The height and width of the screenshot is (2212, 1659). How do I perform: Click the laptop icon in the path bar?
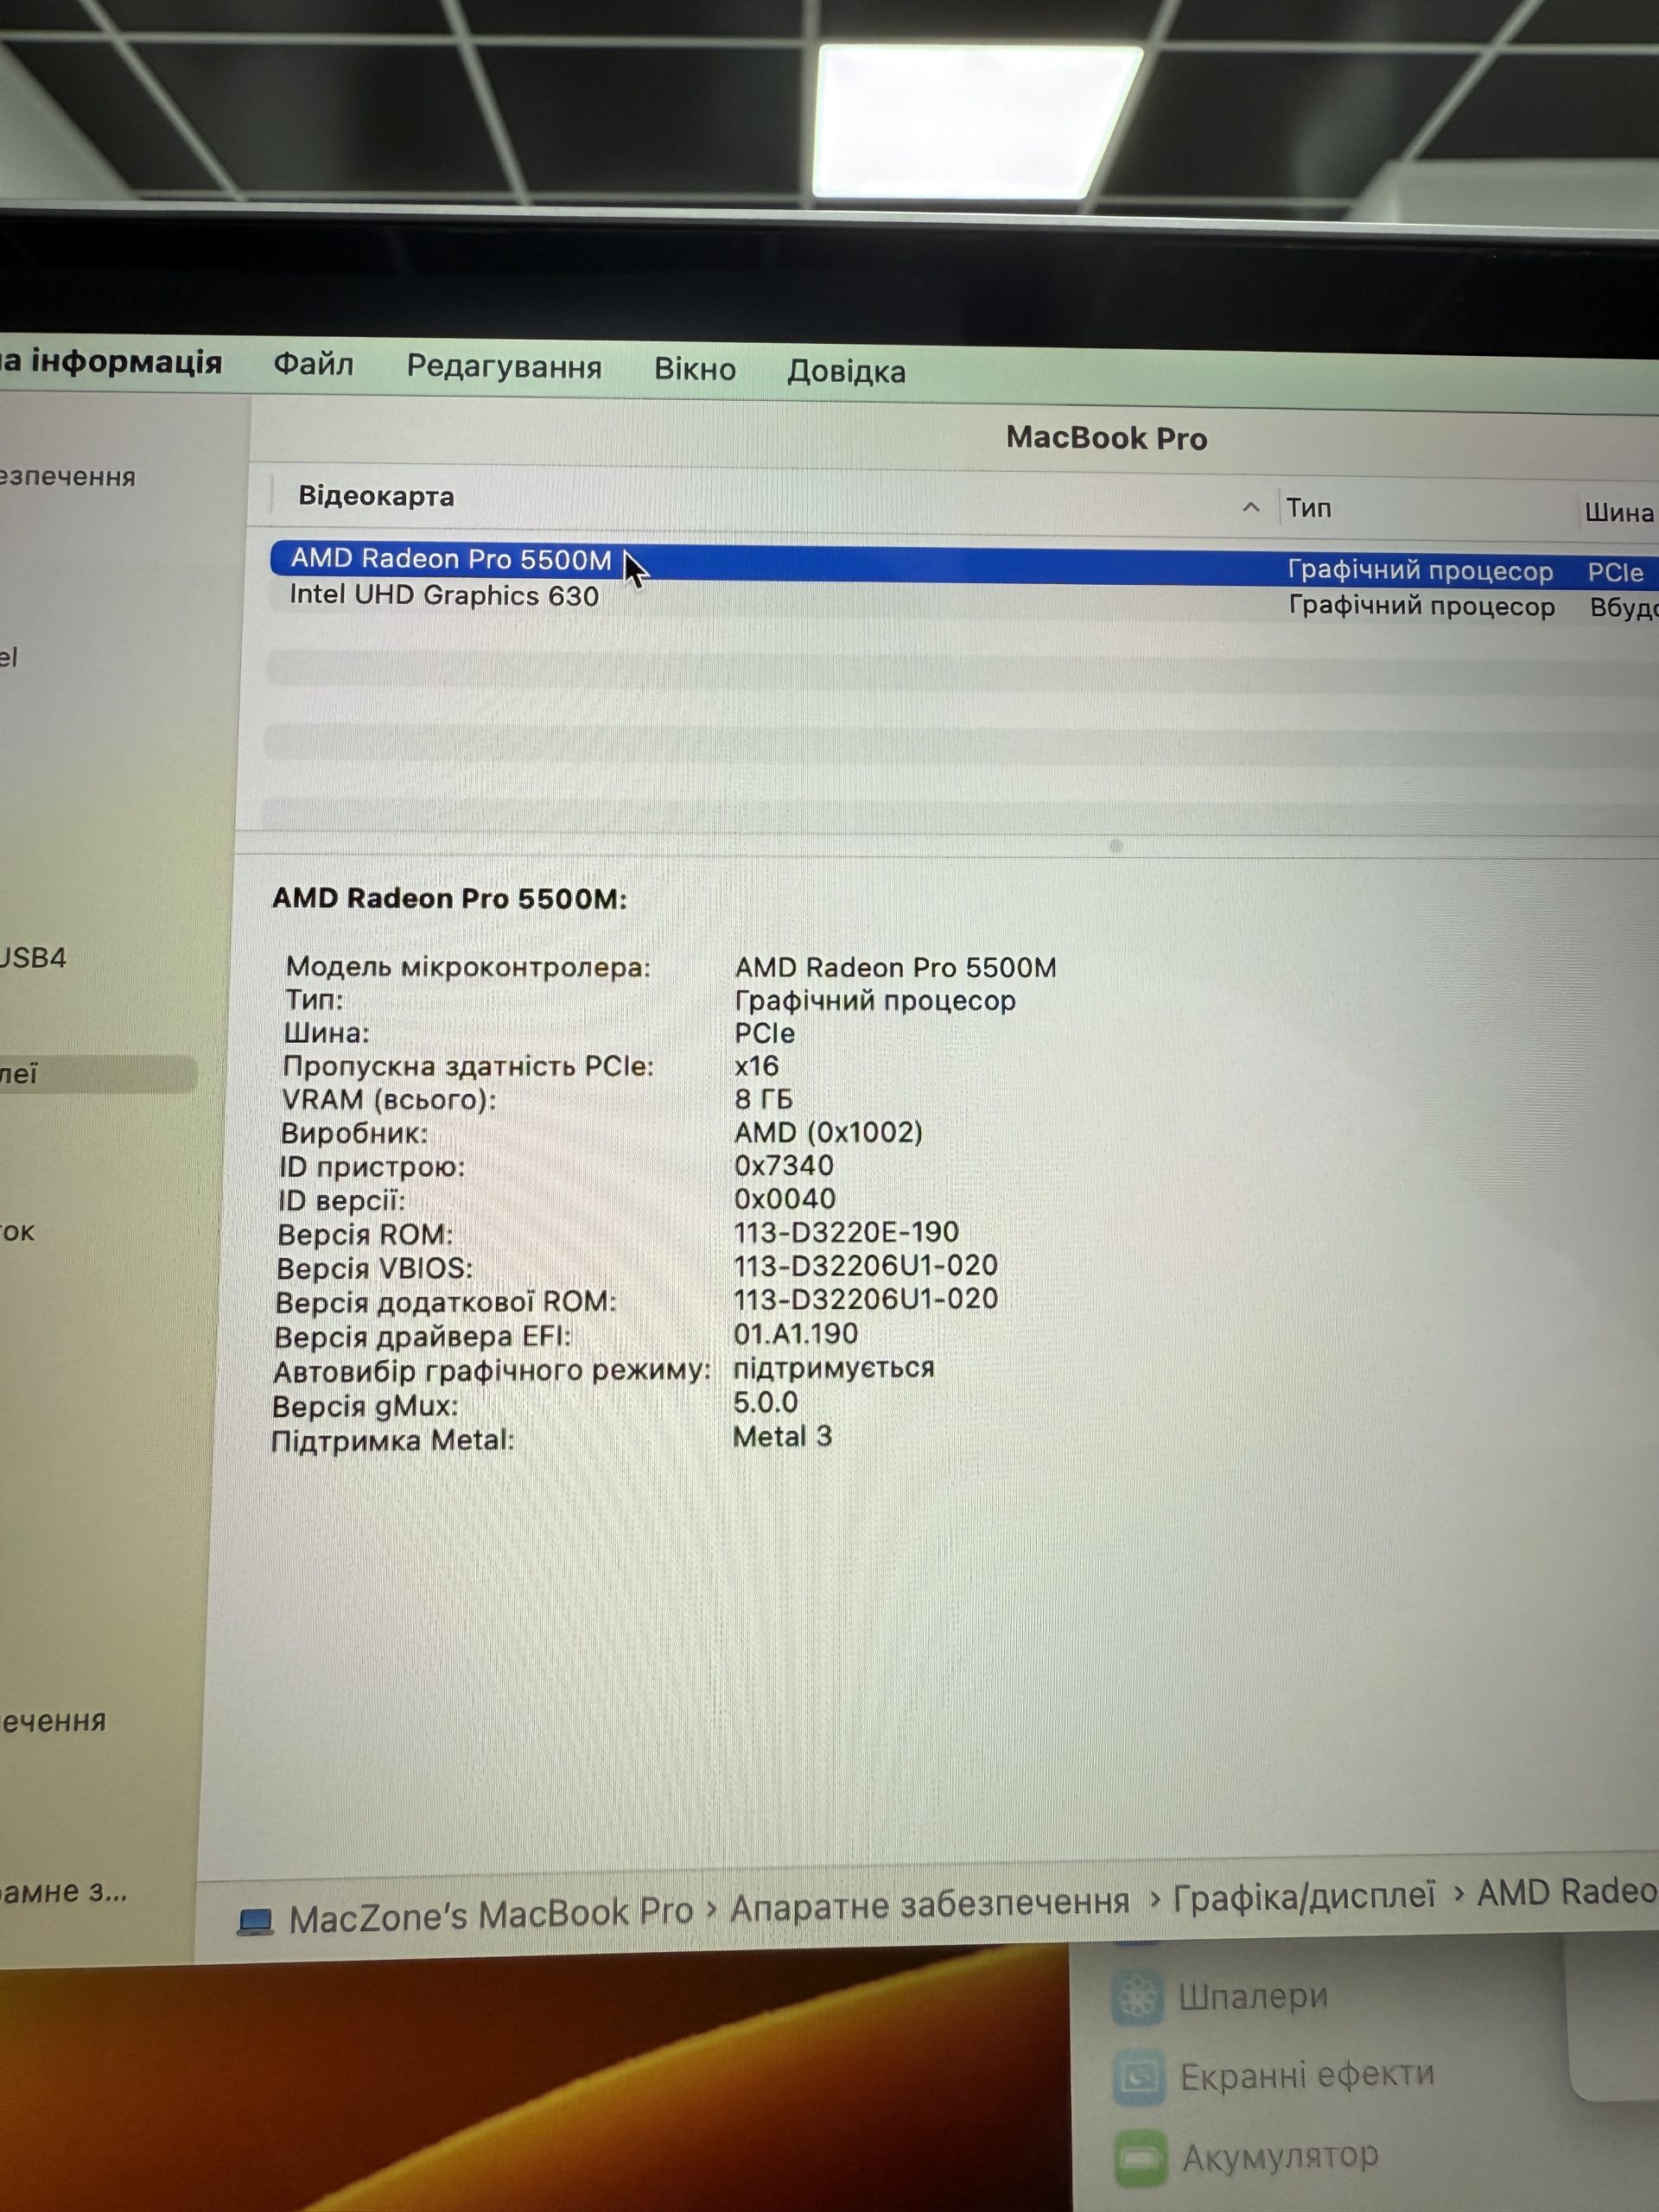(255, 1921)
